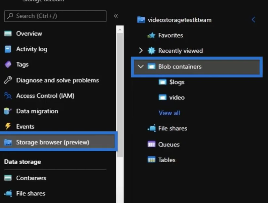Image resolution: width=268 pixels, height=203 pixels.
Task: Click the Events lightning bolt icon
Action: pos(8,126)
